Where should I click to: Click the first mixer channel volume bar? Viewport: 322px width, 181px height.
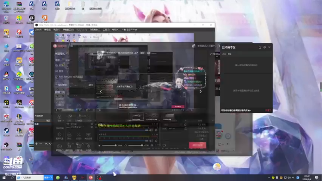click(123, 130)
